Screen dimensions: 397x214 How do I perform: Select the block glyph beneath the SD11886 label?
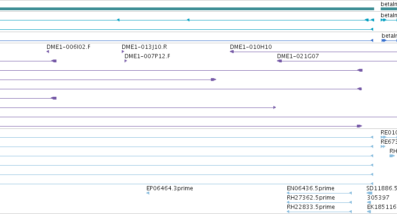coord(369,194)
